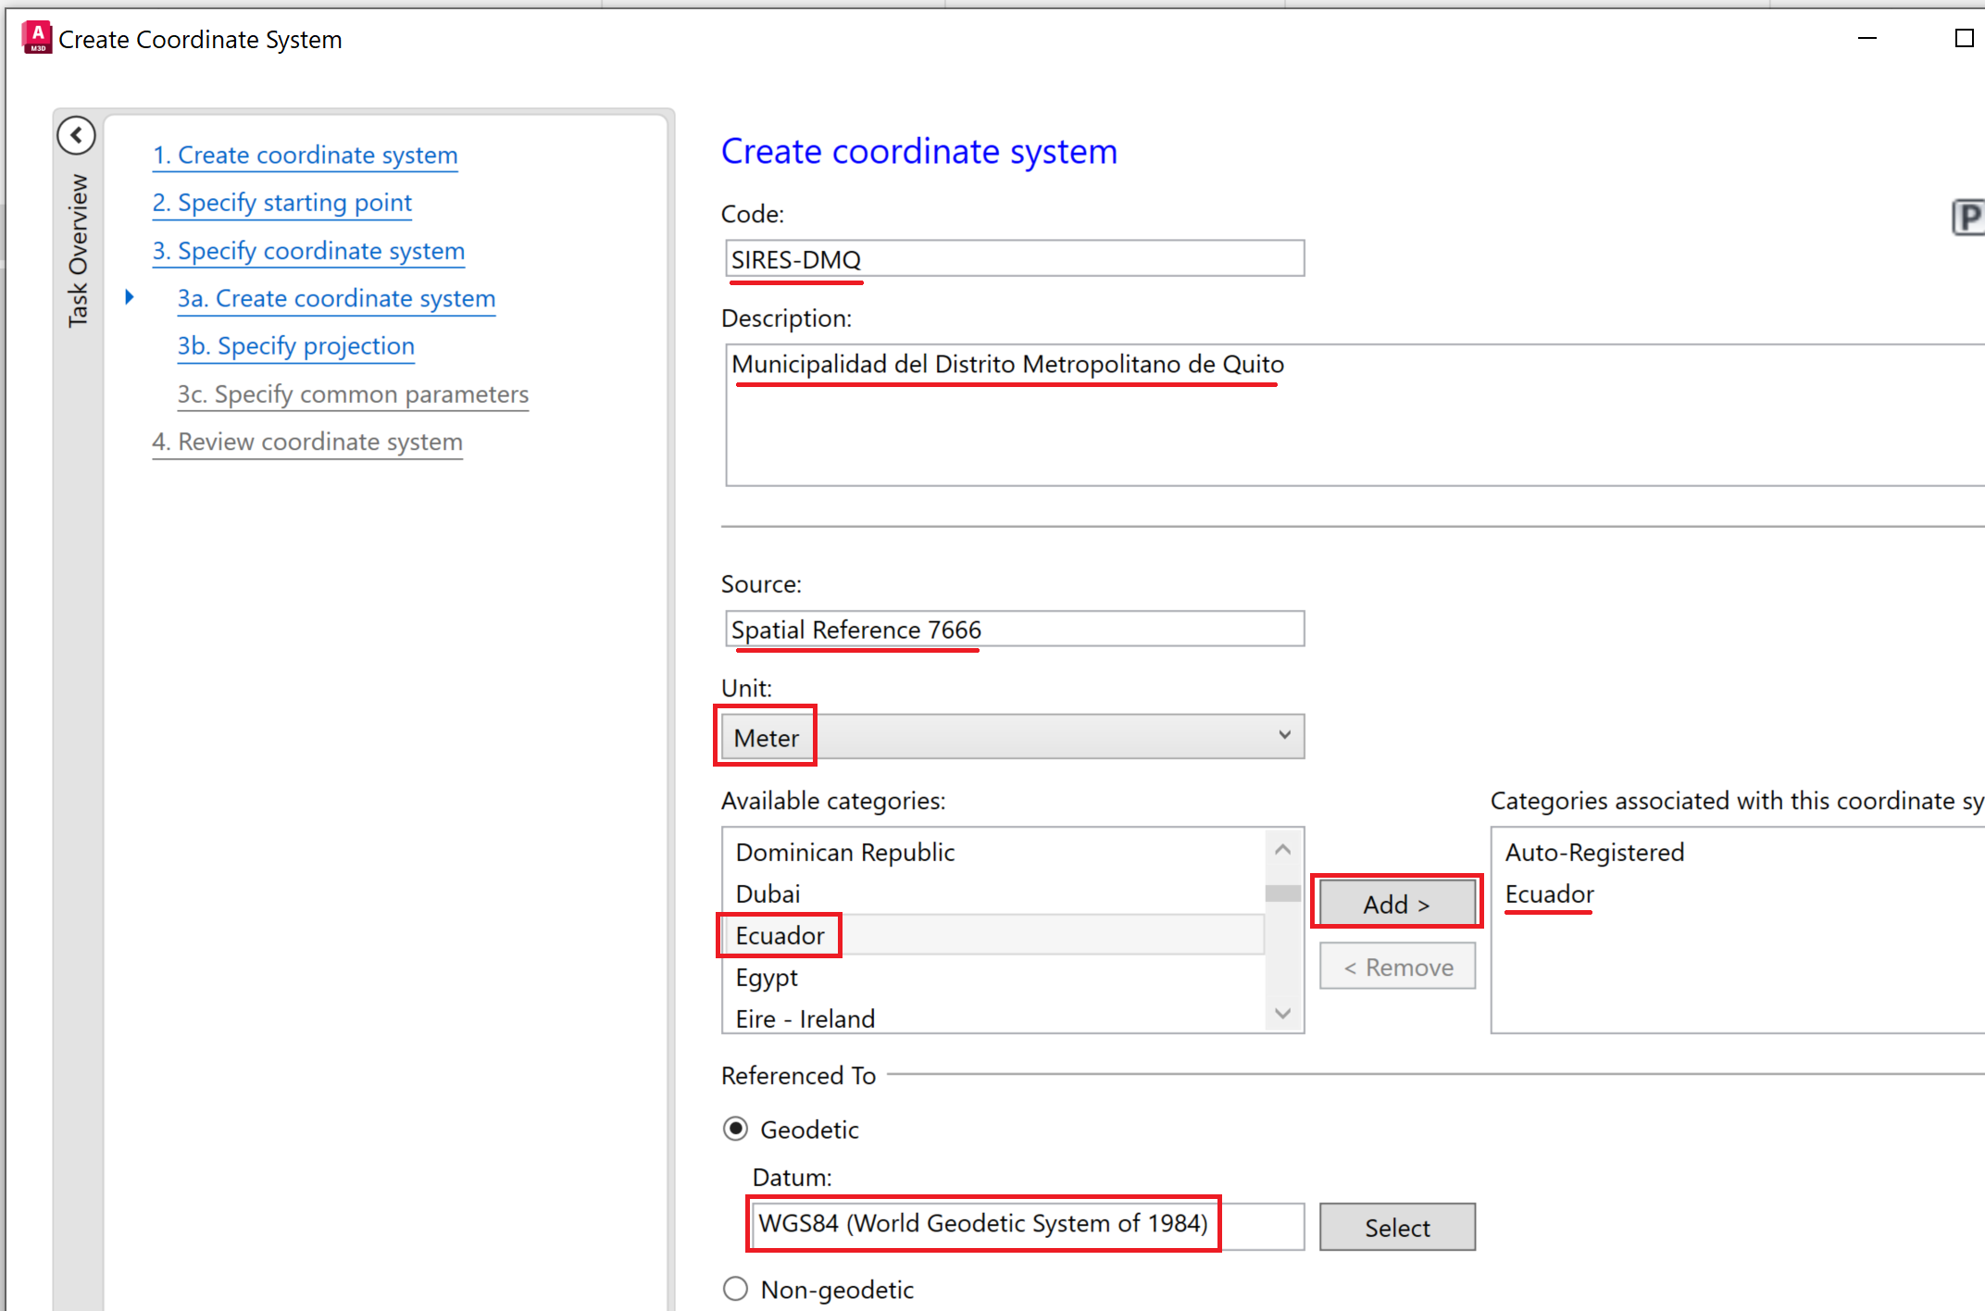Click the Source field showing Spatial Reference 7666
The height and width of the screenshot is (1311, 1985).
pos(1014,630)
